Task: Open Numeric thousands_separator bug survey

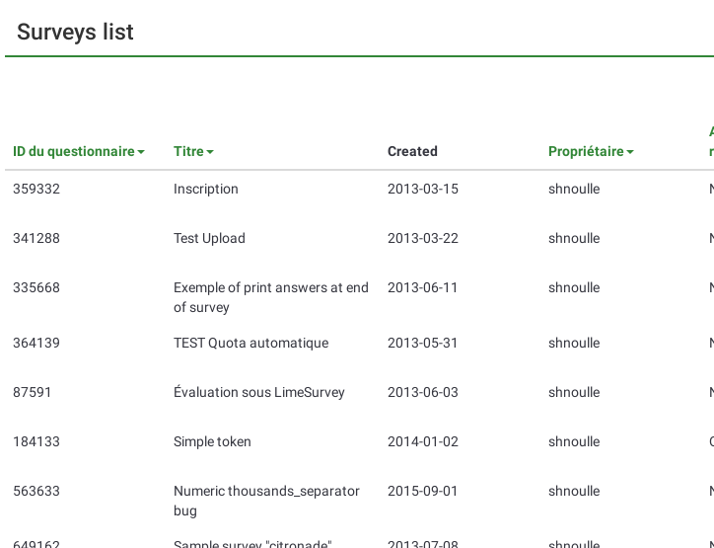Action: 266,501
